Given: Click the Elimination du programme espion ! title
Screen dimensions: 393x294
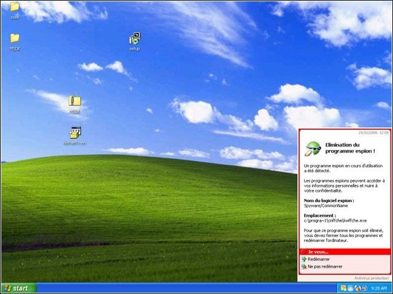Looking at the screenshot, I should click(350, 148).
